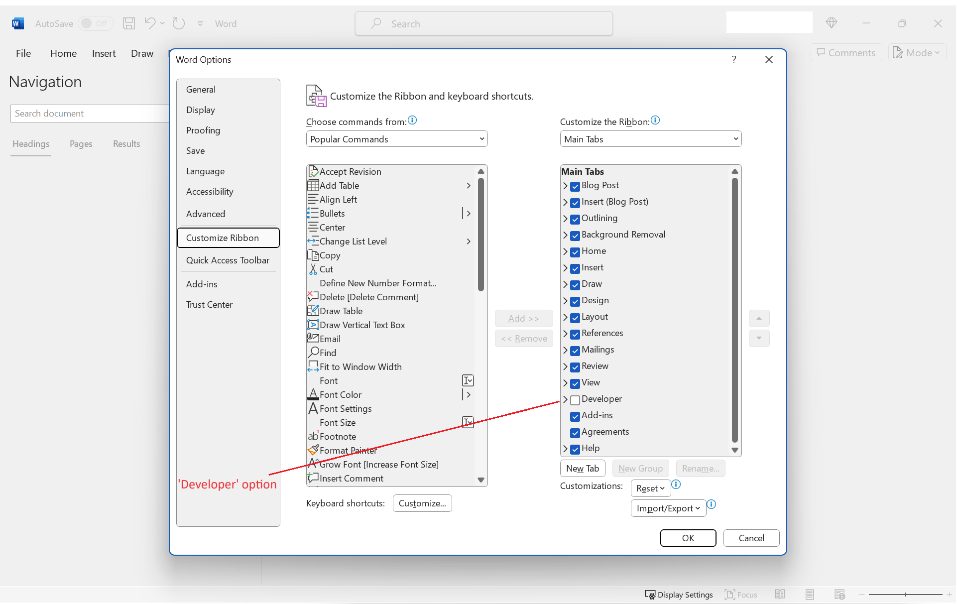This screenshot has width=957, height=604.
Task: Select the Advanced options category
Action: (228, 214)
